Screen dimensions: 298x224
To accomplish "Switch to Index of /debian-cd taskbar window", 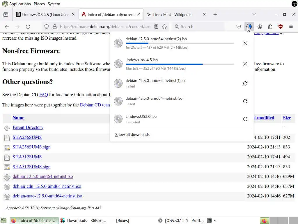I will (34, 220).
